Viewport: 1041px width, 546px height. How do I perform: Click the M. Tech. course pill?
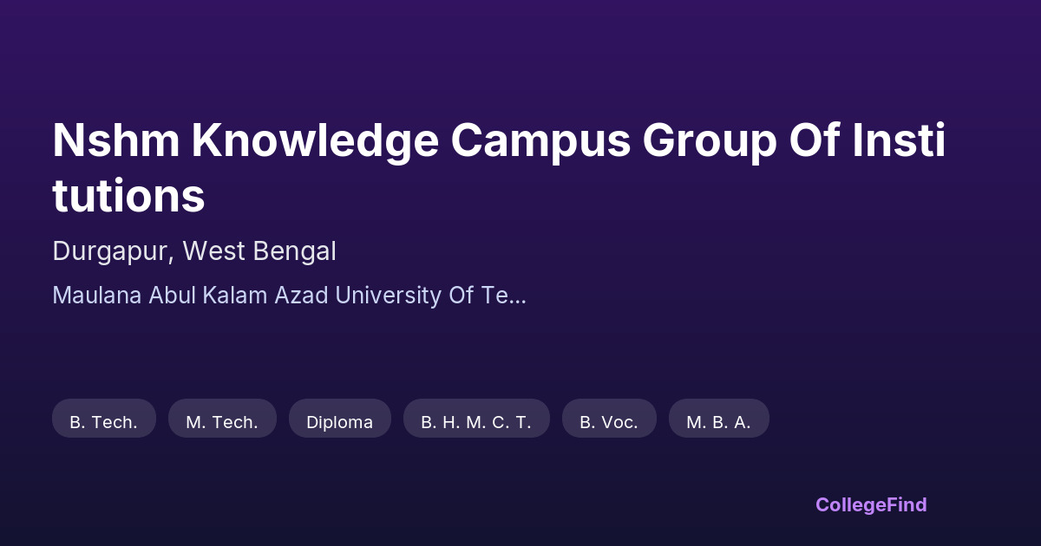click(222, 422)
